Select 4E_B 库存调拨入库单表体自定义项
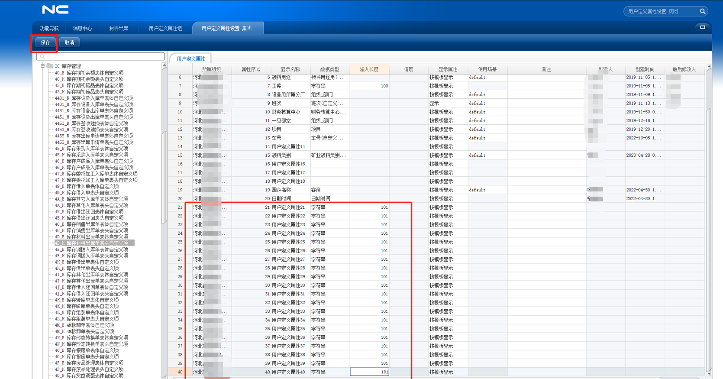723x379 pixels. click(x=91, y=249)
